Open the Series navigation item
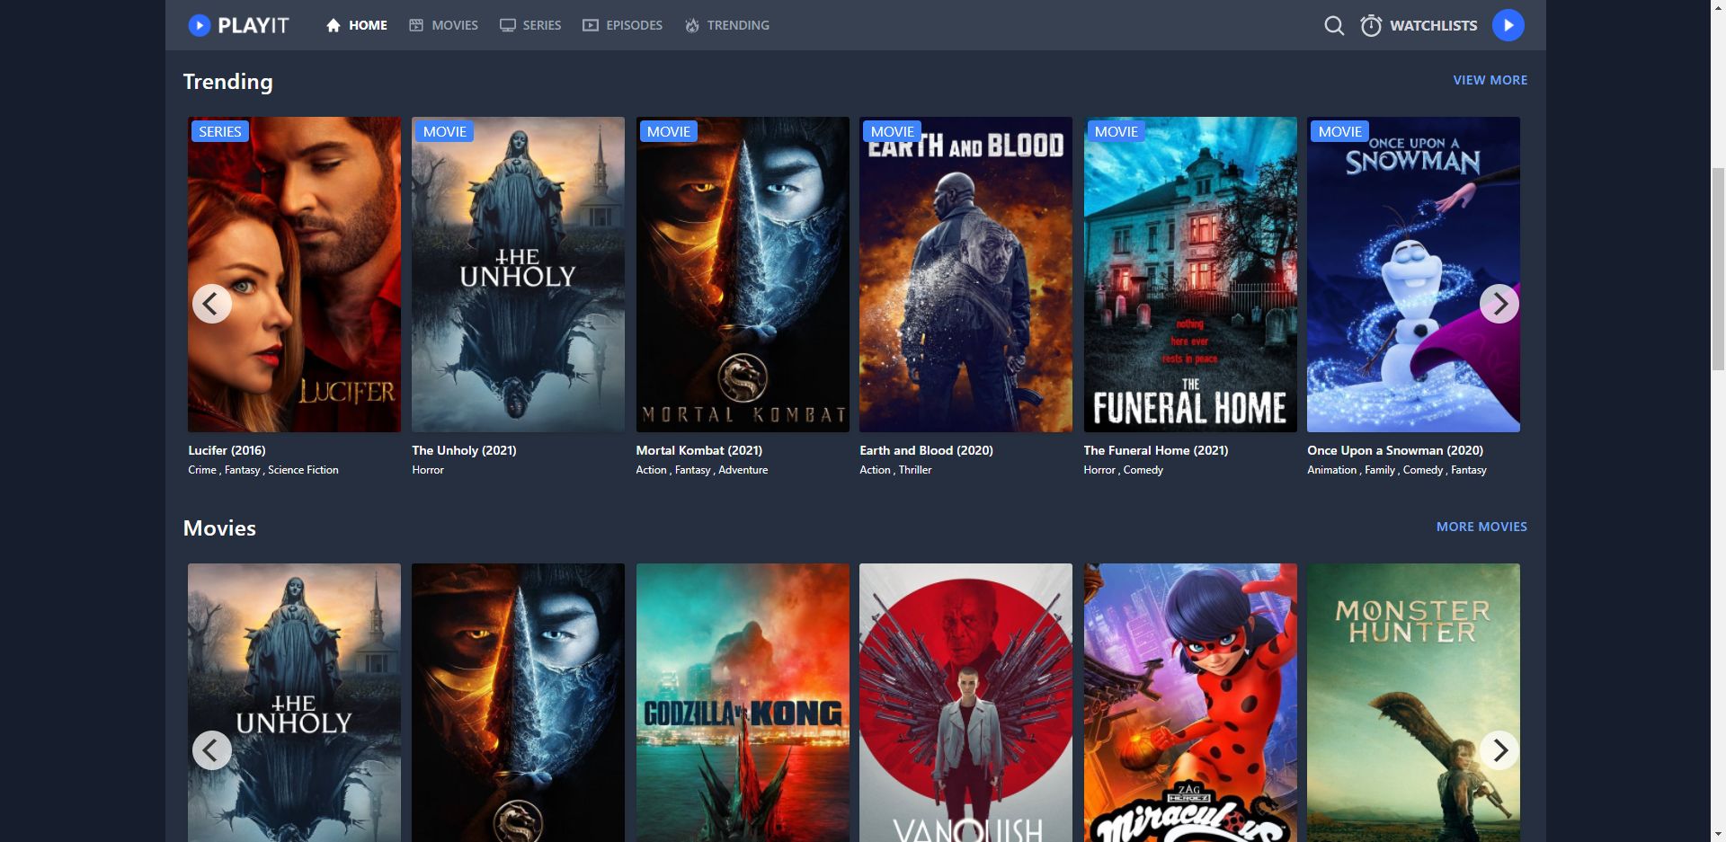1726x842 pixels. pyautogui.click(x=530, y=25)
